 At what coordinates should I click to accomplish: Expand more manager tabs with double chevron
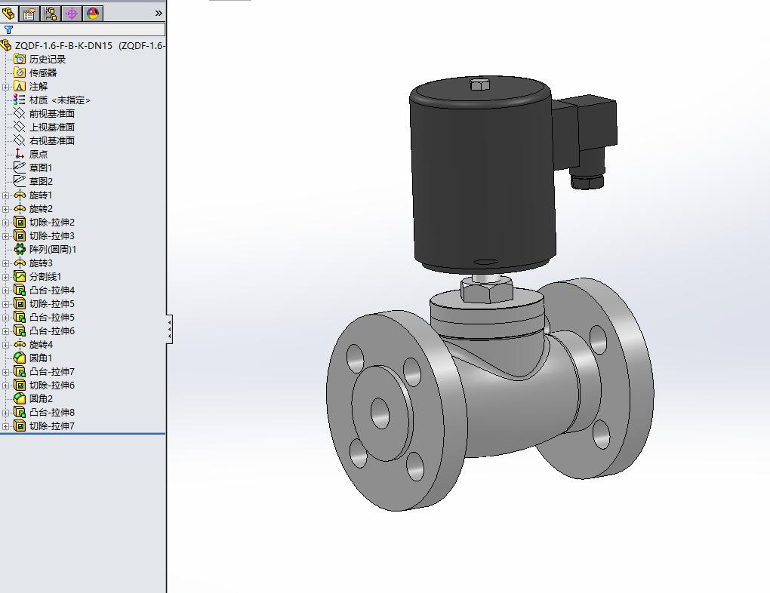coord(158,14)
